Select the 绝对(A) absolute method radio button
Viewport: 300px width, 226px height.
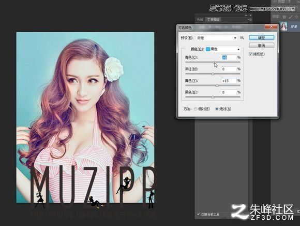pos(217,109)
